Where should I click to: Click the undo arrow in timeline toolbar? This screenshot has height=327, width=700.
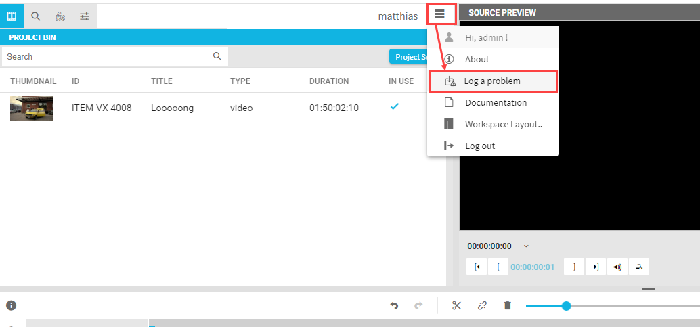pos(394,306)
